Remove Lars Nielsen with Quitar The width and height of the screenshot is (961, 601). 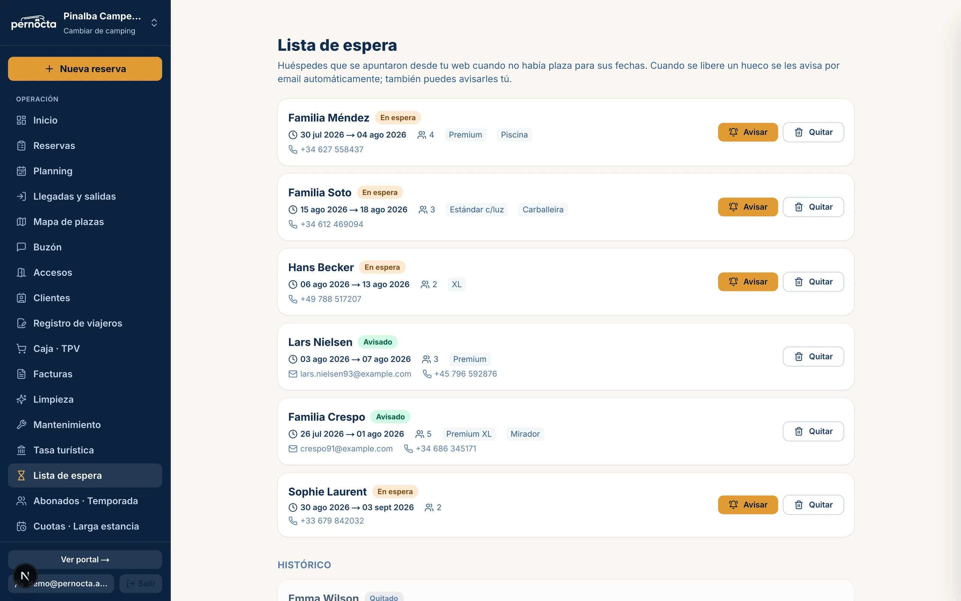[813, 356]
